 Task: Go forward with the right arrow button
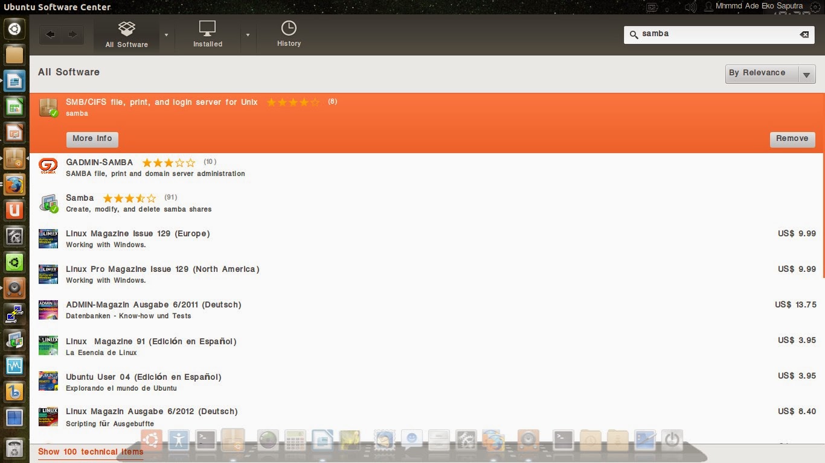[x=72, y=34]
